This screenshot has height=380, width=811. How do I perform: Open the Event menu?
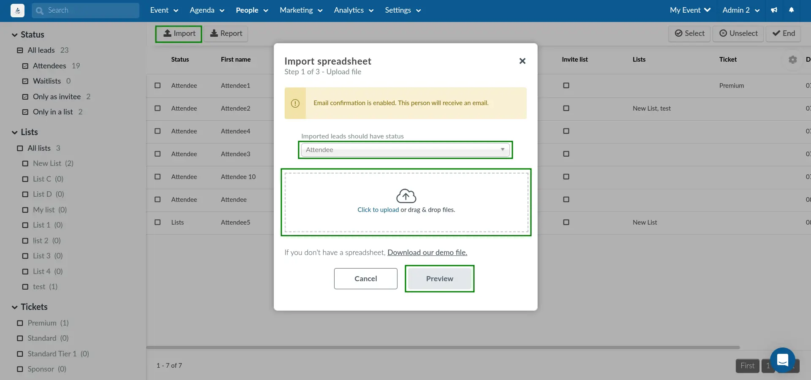coord(164,10)
